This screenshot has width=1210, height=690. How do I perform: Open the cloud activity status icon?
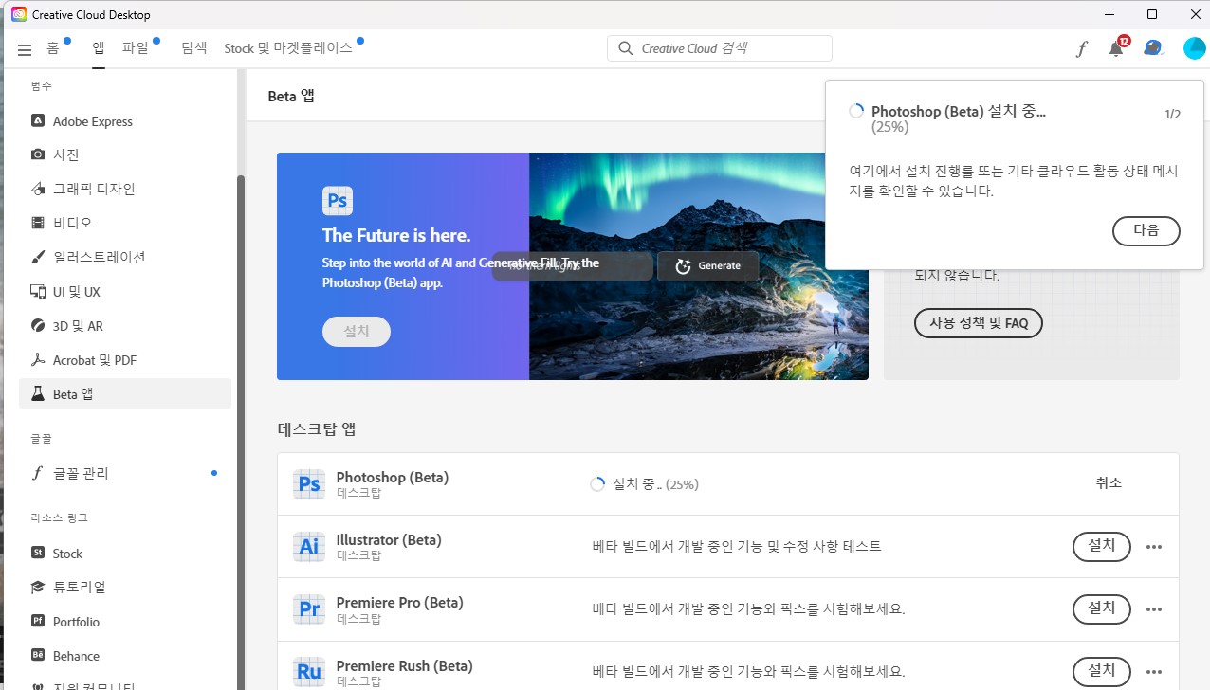coord(1152,48)
